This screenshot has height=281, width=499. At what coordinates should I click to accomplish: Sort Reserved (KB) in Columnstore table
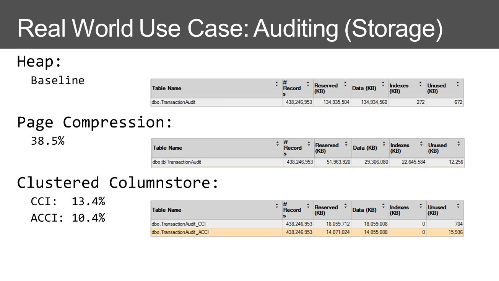tap(346, 206)
